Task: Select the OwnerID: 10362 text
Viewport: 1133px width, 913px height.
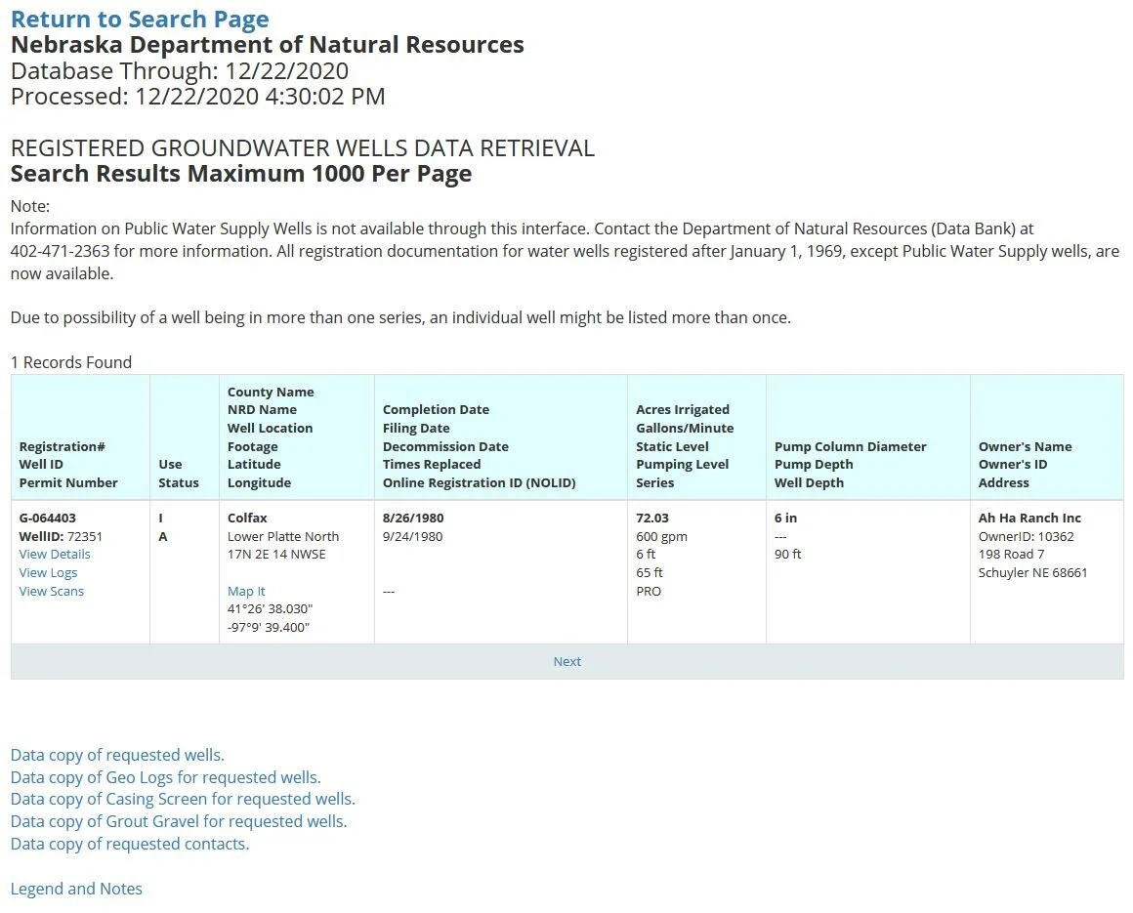Action: (1027, 537)
